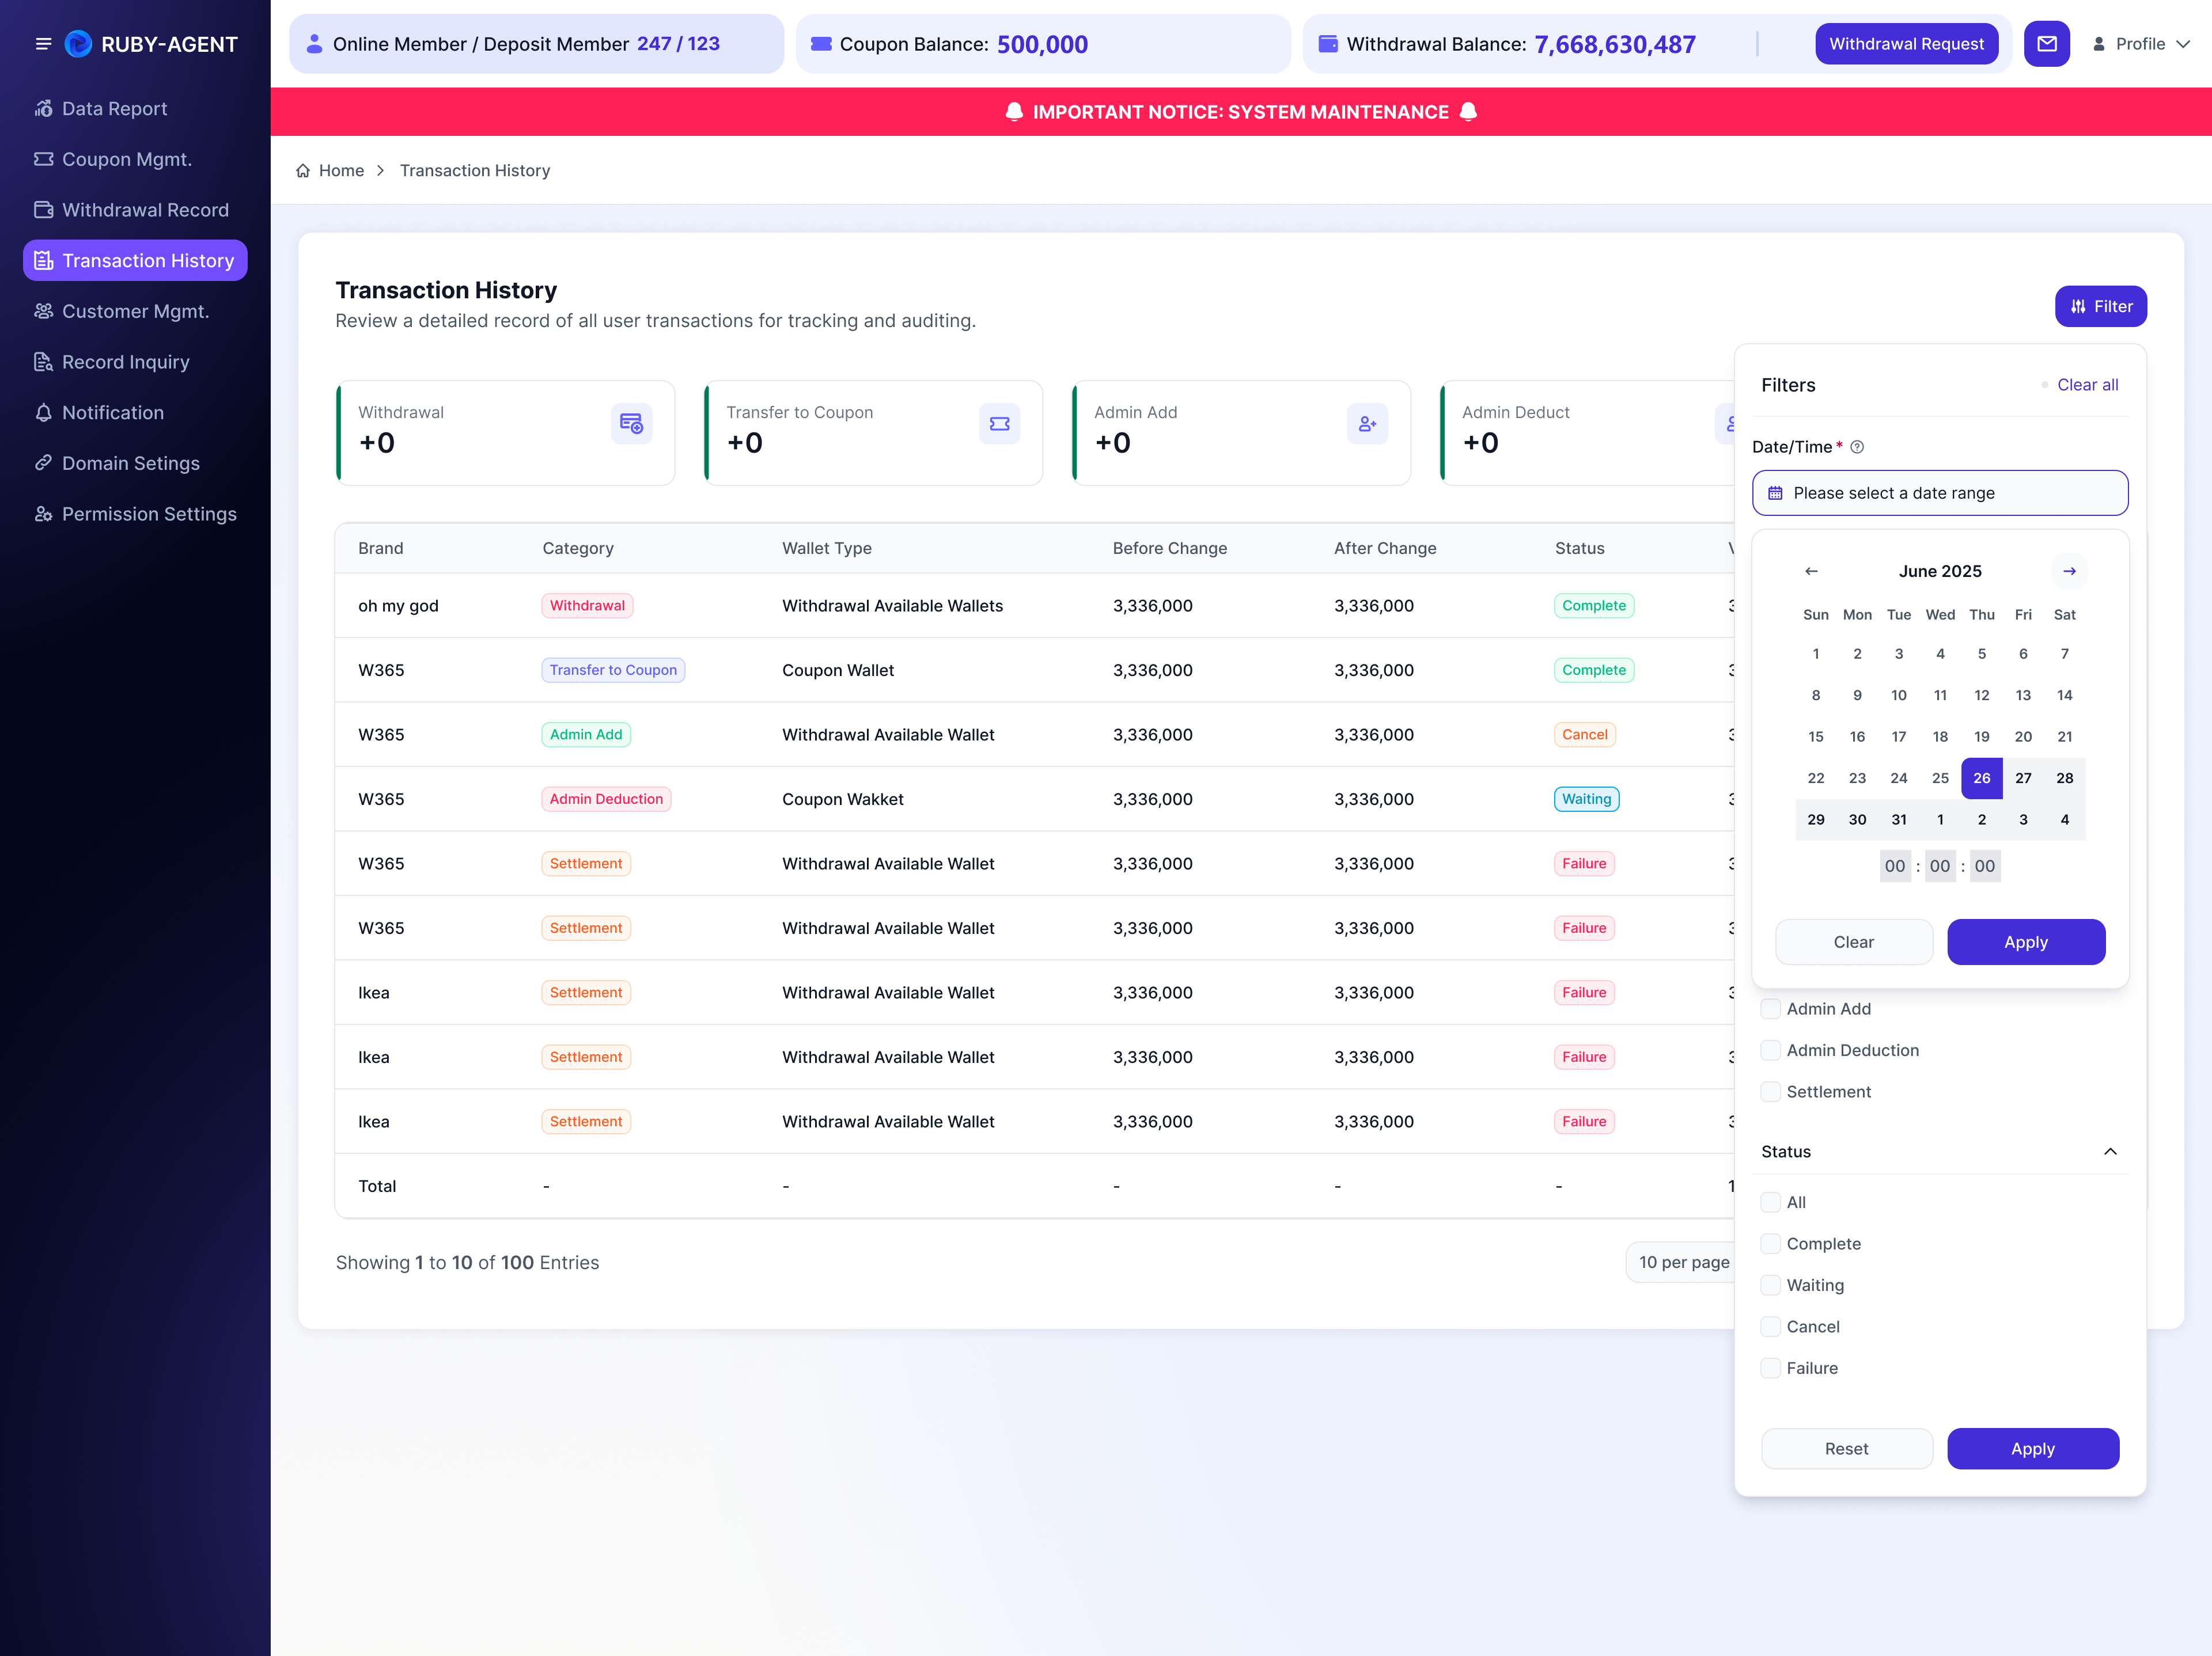
Task: Click the home icon in breadcrumb
Action: pos(303,171)
